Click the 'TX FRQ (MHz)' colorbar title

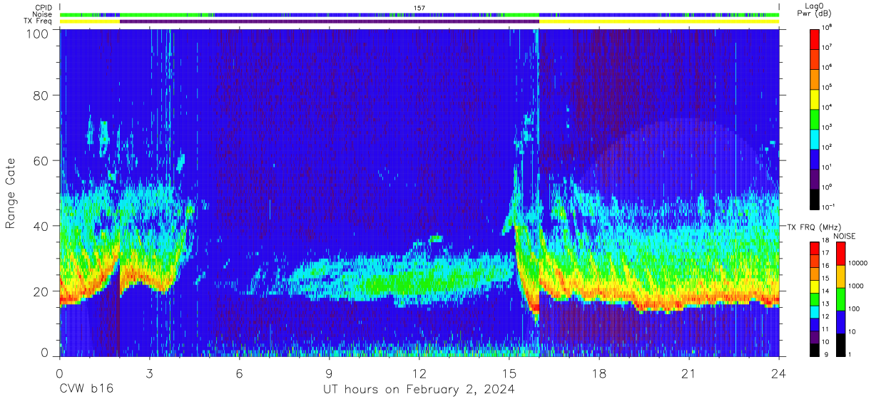coord(814,227)
